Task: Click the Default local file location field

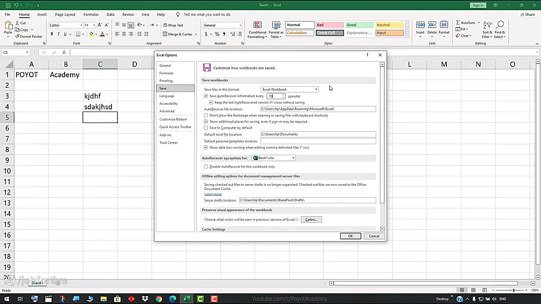Action: pyautogui.click(x=318, y=134)
